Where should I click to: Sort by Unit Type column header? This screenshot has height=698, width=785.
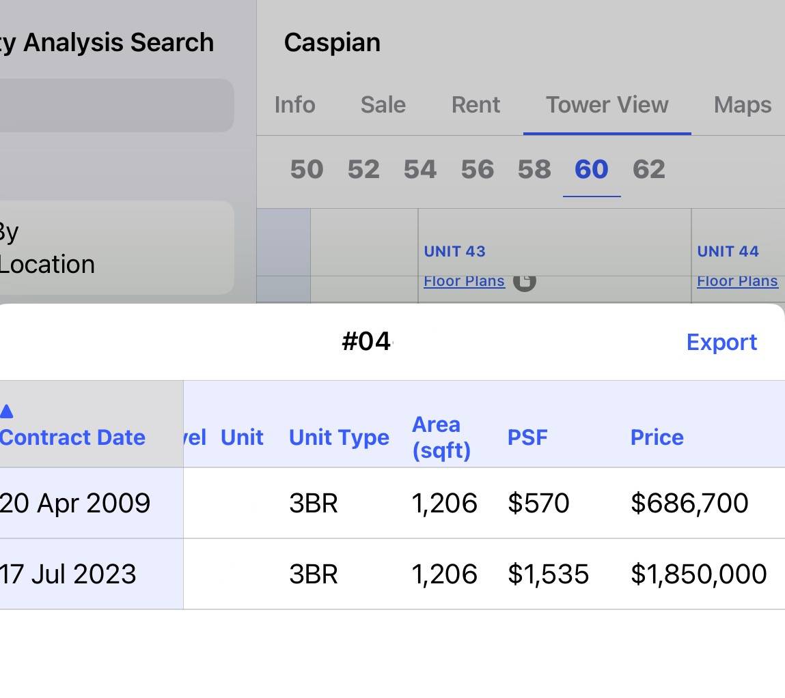coord(339,437)
